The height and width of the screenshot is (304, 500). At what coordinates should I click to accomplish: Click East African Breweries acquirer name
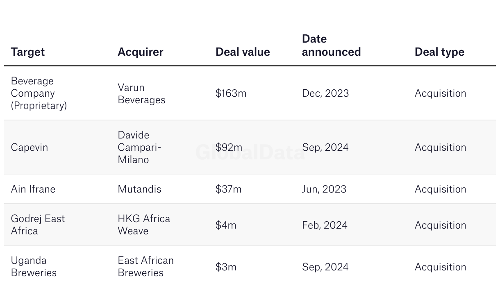[x=145, y=267]
